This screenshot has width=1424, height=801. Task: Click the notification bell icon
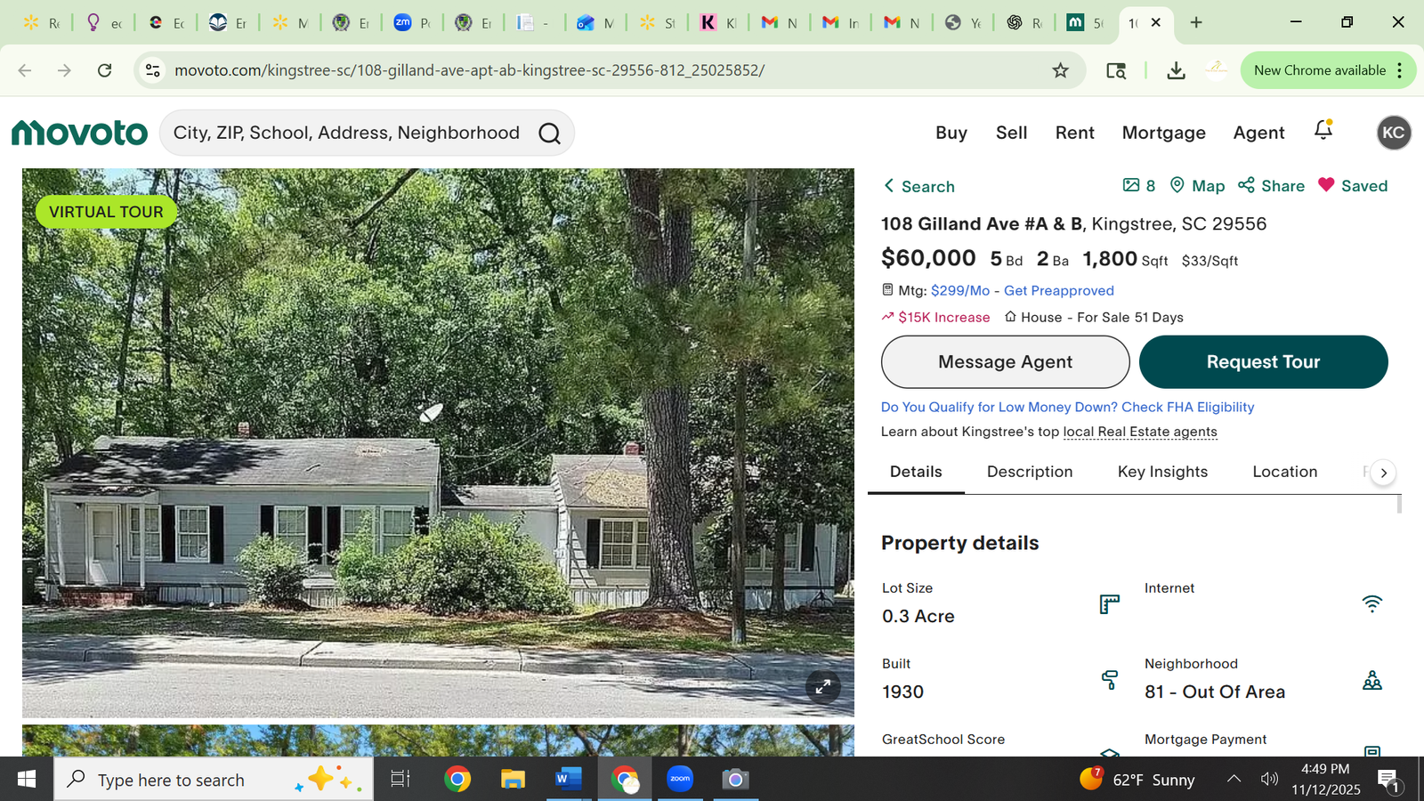coord(1323,130)
